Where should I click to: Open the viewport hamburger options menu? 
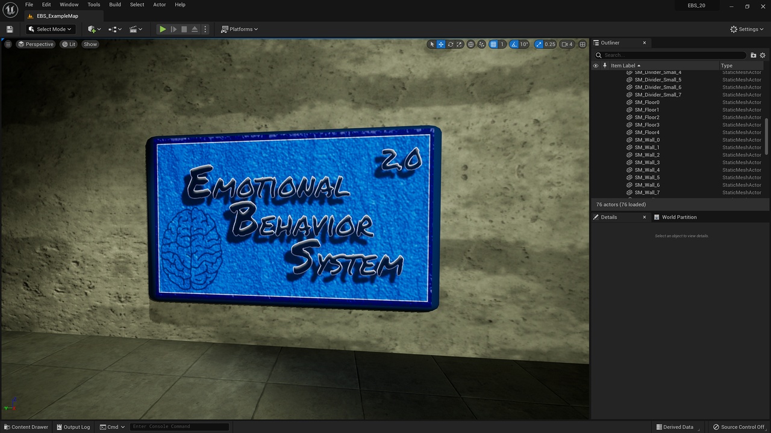[8, 44]
